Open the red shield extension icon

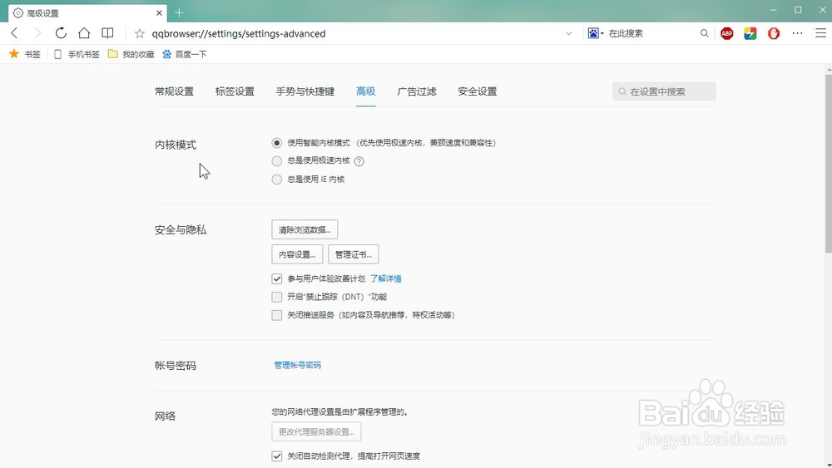[x=774, y=33]
